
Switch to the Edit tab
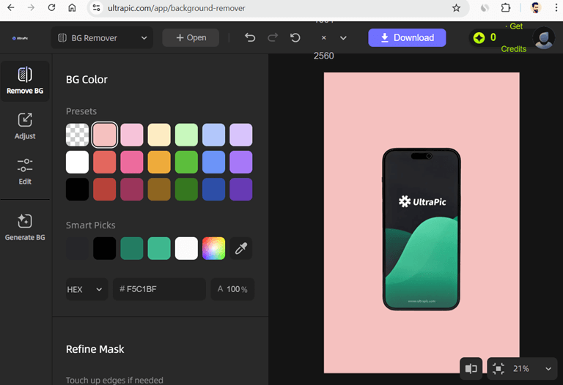[x=25, y=171]
